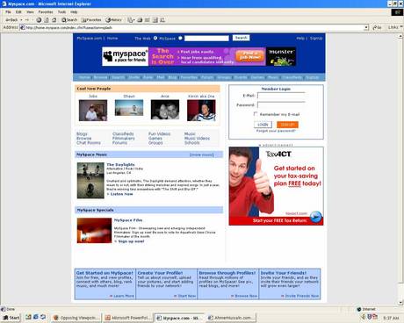This screenshot has height=323, width=404.
Task: Select the "MySpace" search radio button
Action: (180, 38)
